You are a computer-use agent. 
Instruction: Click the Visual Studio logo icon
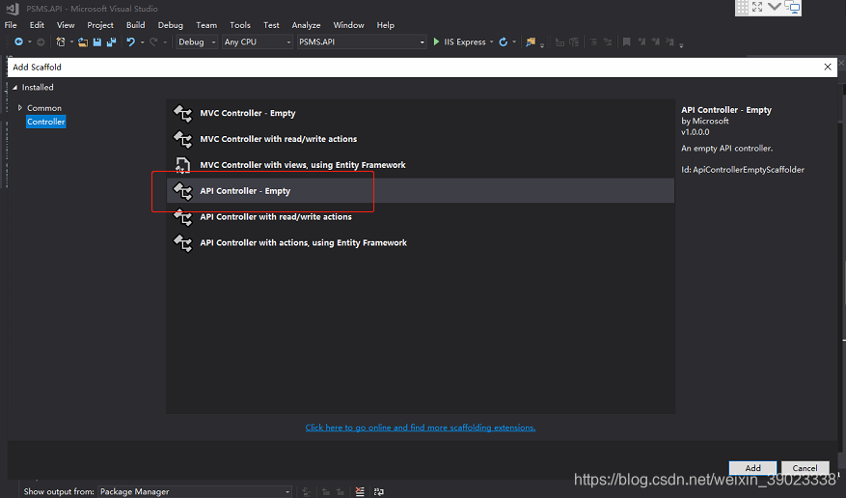click(x=13, y=9)
